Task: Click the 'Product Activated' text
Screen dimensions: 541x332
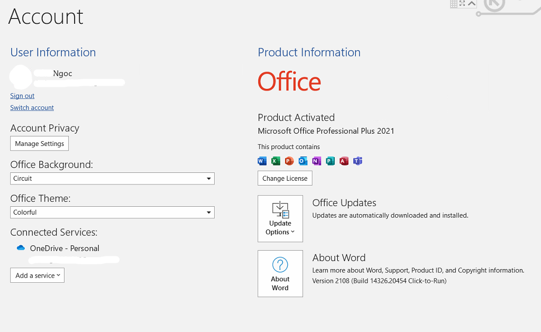Action: (296, 117)
